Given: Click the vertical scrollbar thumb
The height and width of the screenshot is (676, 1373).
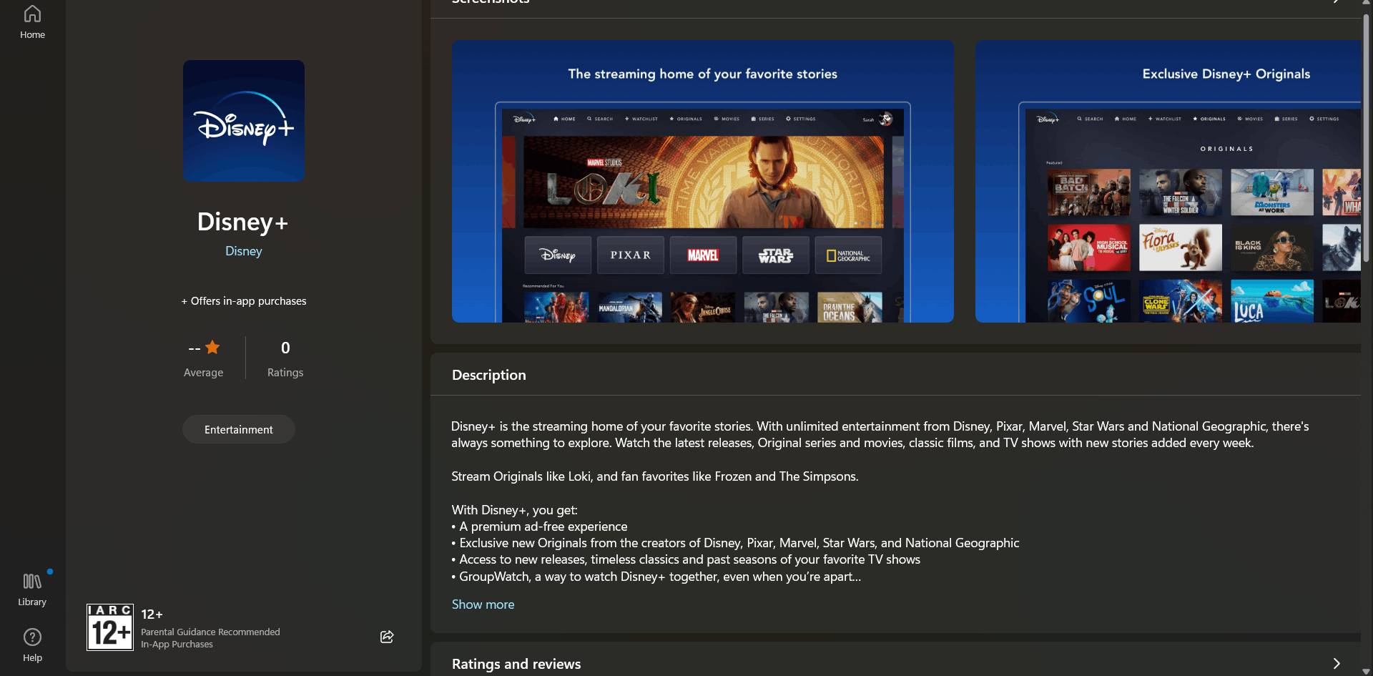Looking at the screenshot, I should 1366,137.
